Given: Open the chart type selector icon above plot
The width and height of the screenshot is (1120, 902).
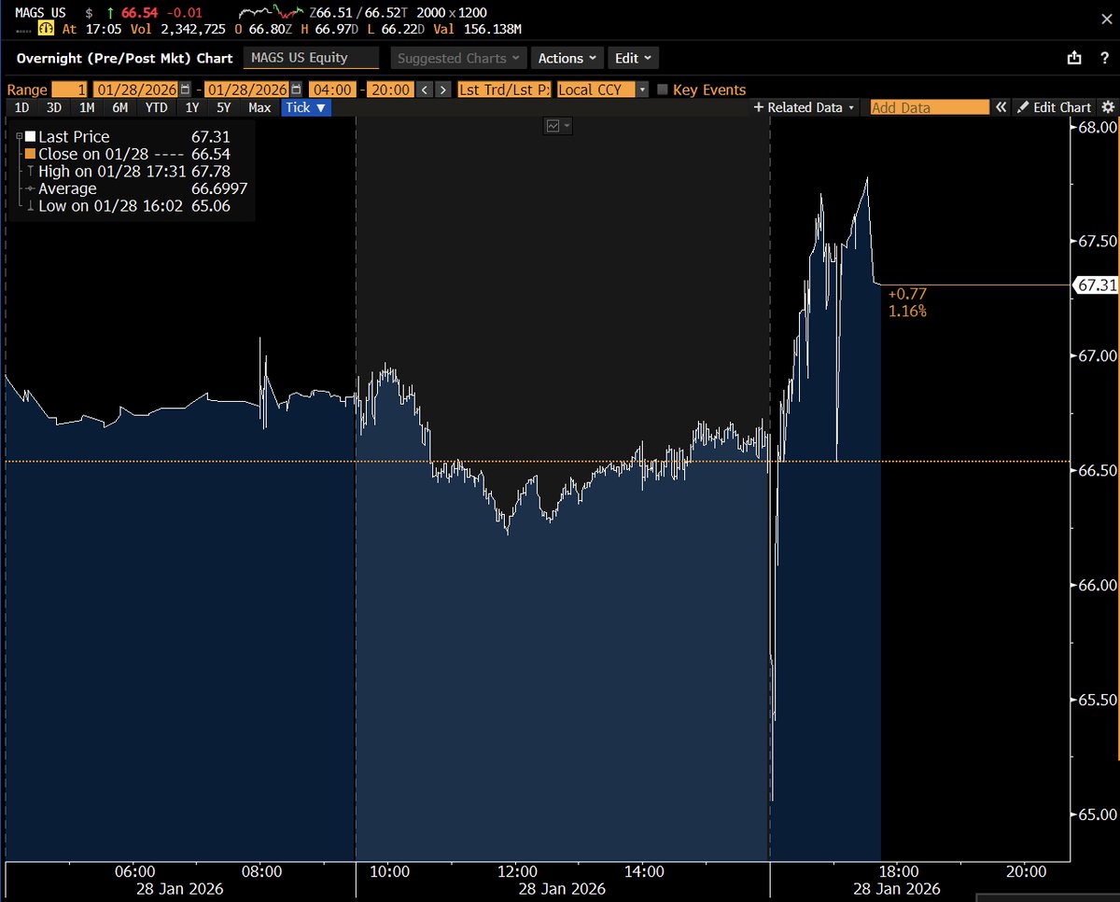Looking at the screenshot, I should 558,126.
